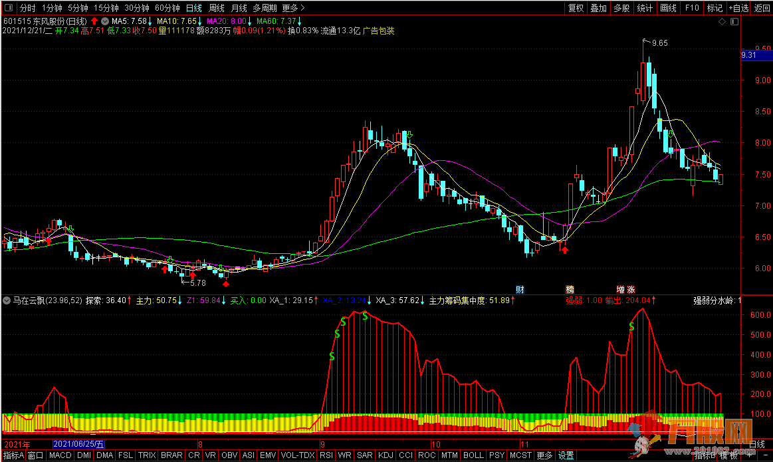Open F10 company information

(692, 8)
